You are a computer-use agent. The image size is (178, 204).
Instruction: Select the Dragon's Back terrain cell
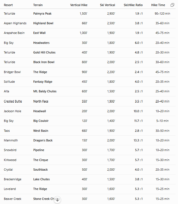[x=43, y=140]
